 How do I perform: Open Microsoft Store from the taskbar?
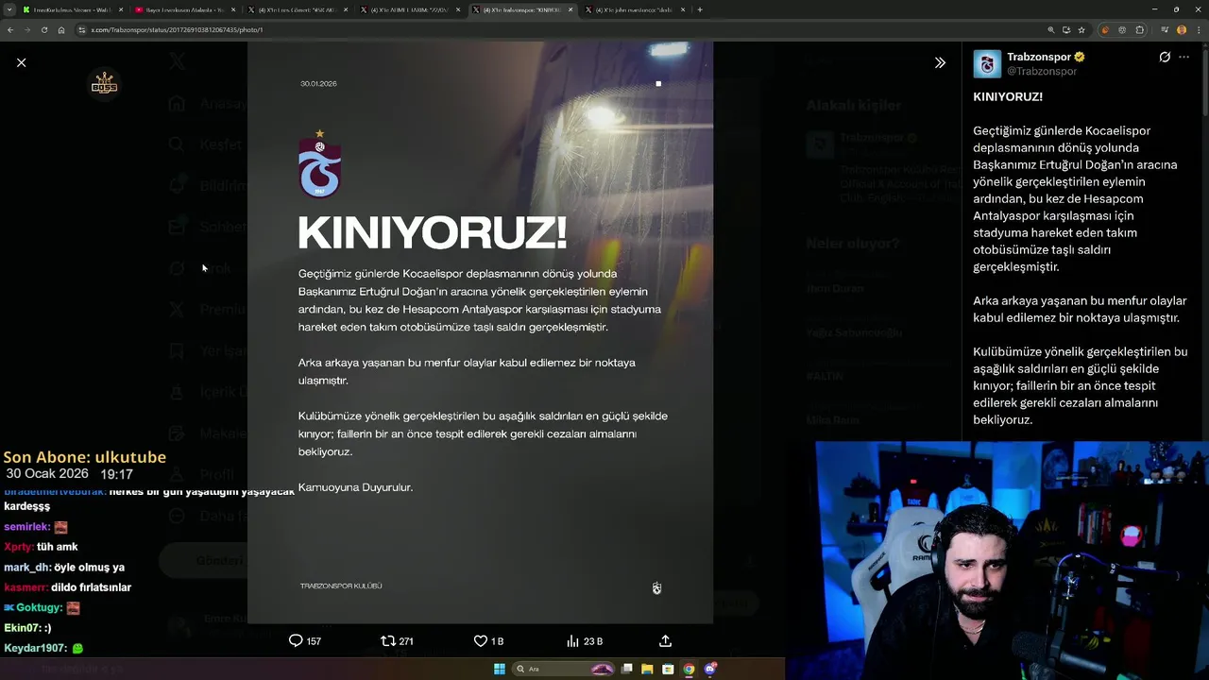[669, 669]
